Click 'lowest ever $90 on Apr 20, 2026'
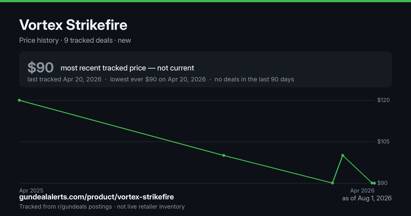 point(158,79)
